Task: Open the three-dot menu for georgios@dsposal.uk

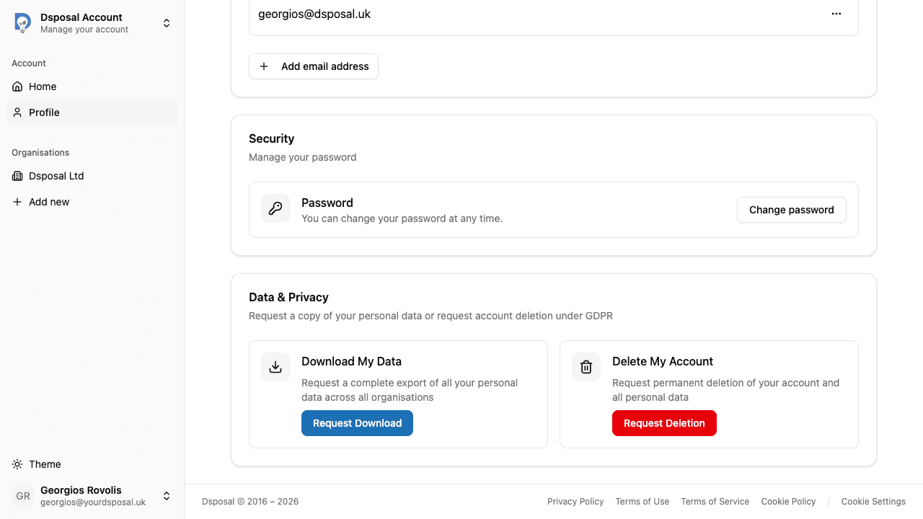Action: [x=836, y=14]
